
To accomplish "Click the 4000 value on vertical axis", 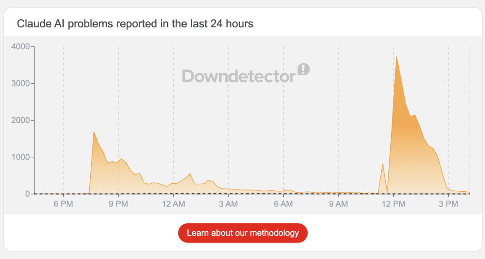I will 21,47.
